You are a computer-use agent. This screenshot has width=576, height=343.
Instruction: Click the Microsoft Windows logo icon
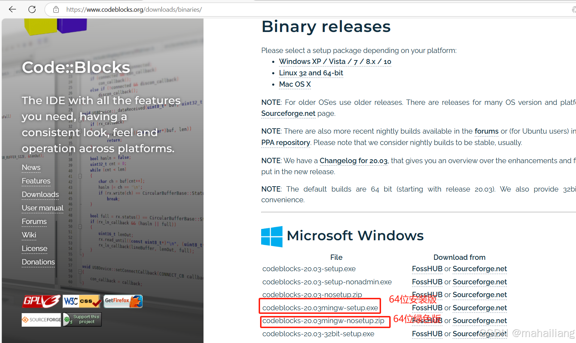272,236
